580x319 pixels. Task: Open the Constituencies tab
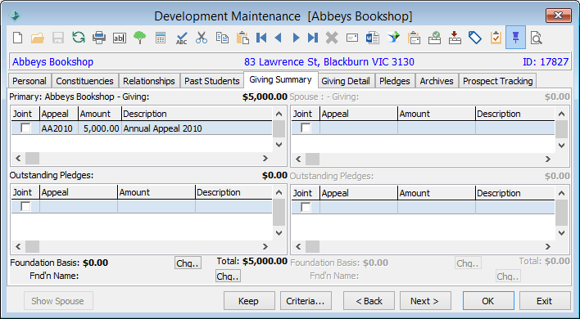click(84, 81)
